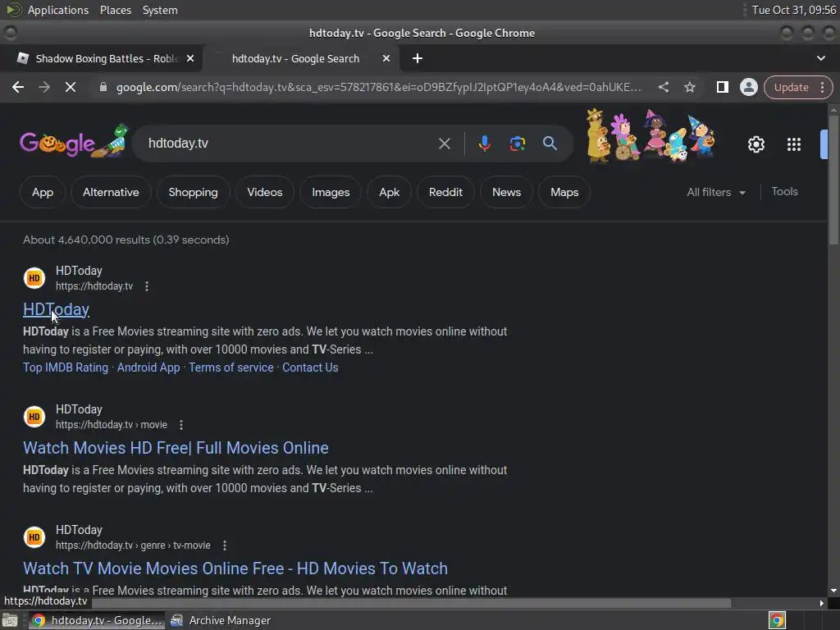The image size is (840, 630).
Task: Go back to the previous page
Action: pos(18,87)
